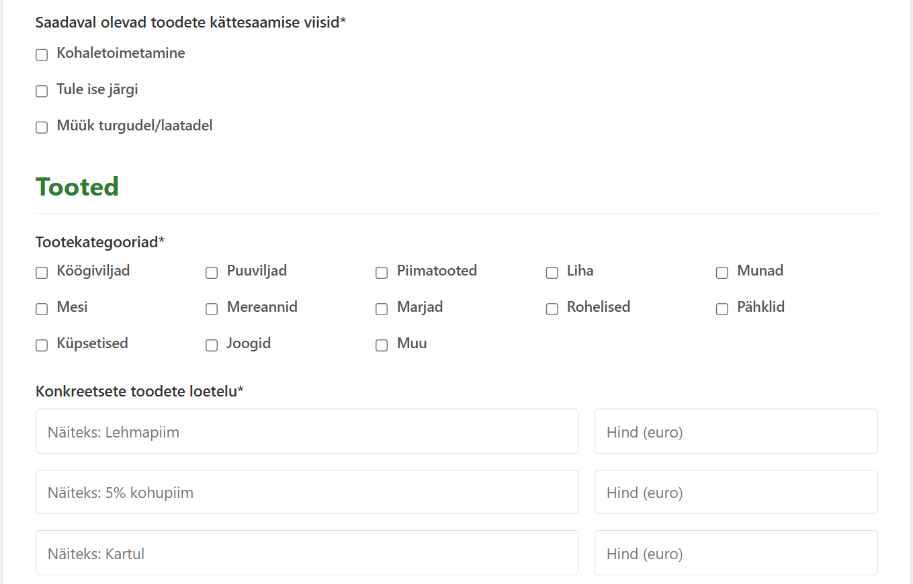Check the Kohaletoimetamine checkbox
This screenshot has width=913, height=584.
42,54
